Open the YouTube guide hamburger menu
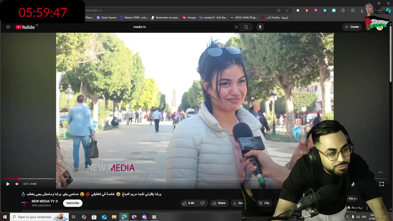This screenshot has height=221, width=393. [8, 27]
